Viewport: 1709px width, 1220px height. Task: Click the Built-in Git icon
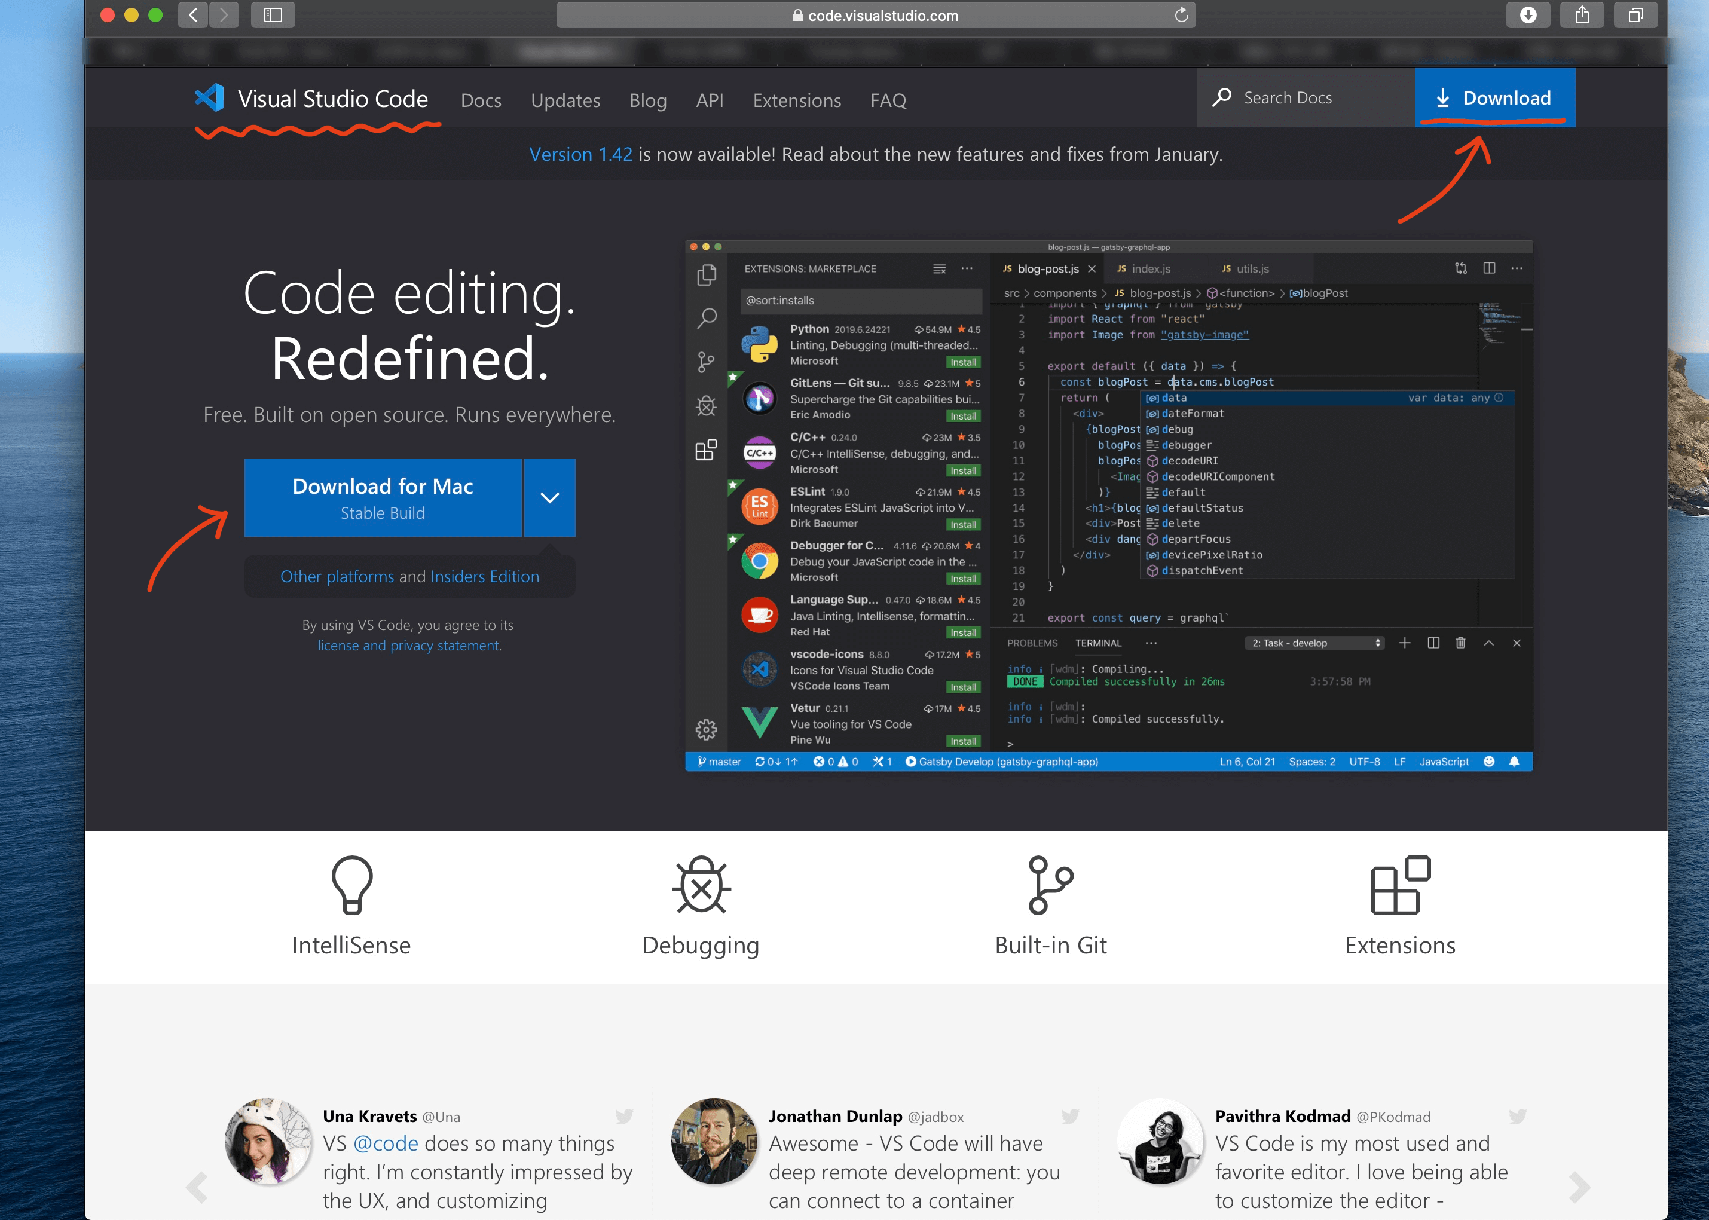point(1050,885)
